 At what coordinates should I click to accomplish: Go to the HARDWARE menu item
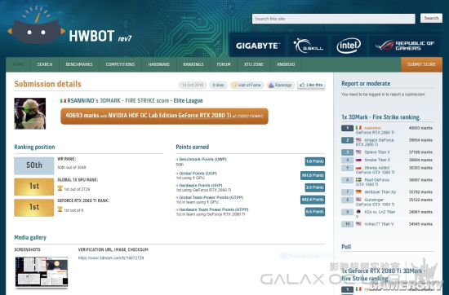pyautogui.click(x=159, y=64)
